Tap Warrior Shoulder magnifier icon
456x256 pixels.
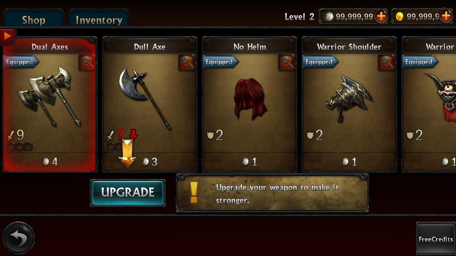[387, 62]
